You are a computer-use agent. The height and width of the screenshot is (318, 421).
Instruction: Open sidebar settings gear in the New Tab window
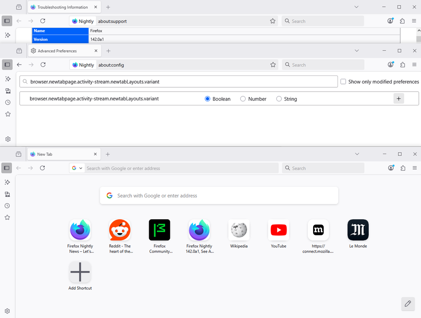pyautogui.click(x=7, y=311)
